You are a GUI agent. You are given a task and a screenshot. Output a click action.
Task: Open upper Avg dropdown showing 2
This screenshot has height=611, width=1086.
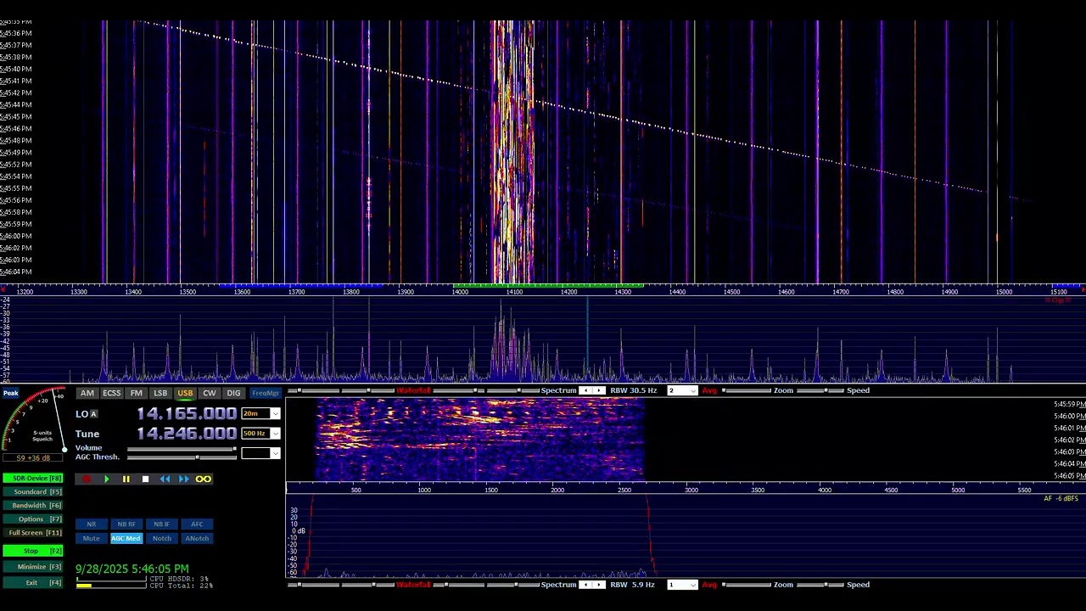682,390
